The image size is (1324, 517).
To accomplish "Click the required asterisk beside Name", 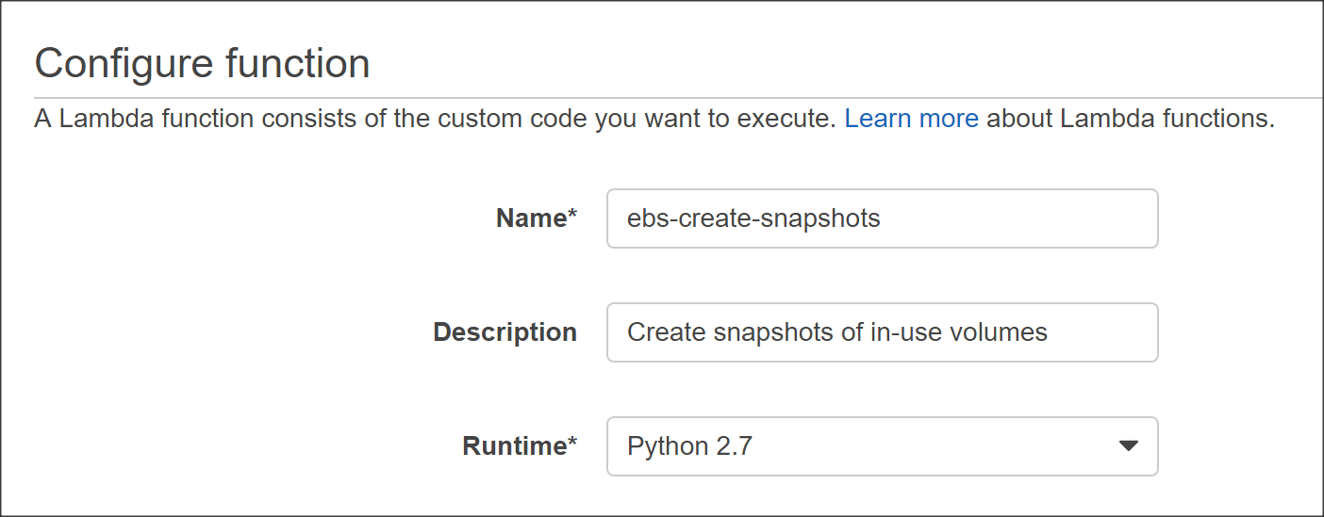I will 571,215.
